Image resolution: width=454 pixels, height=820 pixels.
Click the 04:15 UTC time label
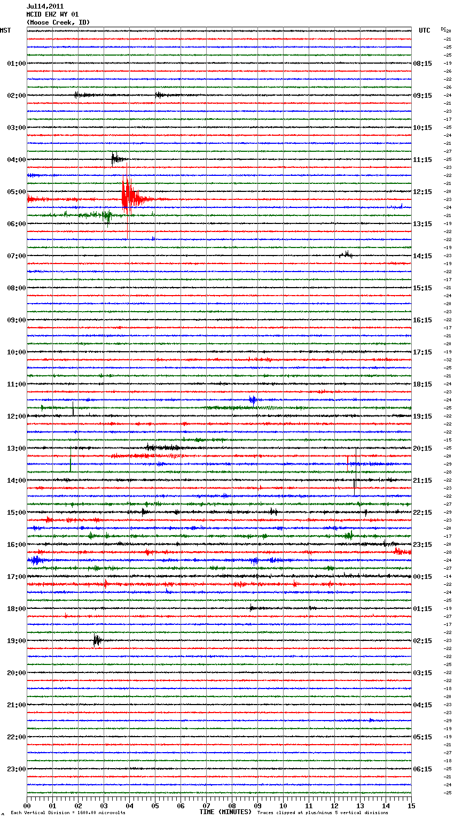pyautogui.click(x=422, y=705)
